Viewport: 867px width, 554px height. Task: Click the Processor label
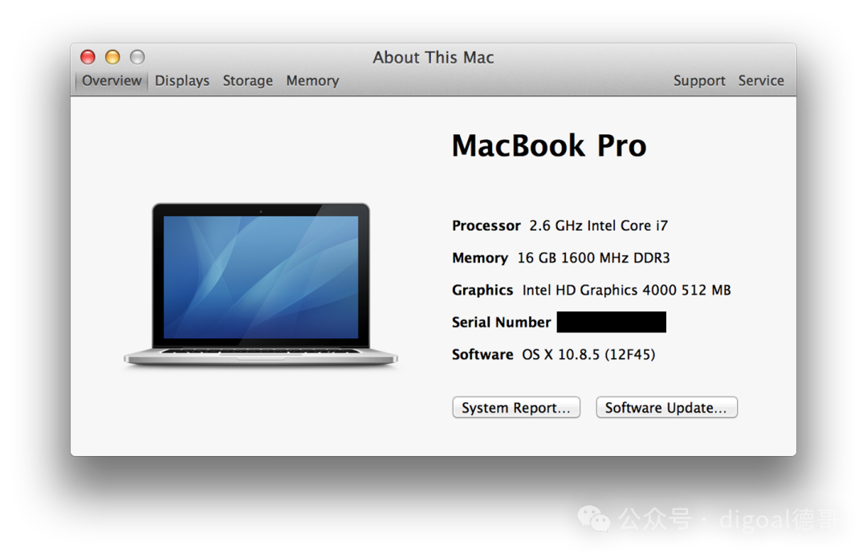click(x=486, y=226)
